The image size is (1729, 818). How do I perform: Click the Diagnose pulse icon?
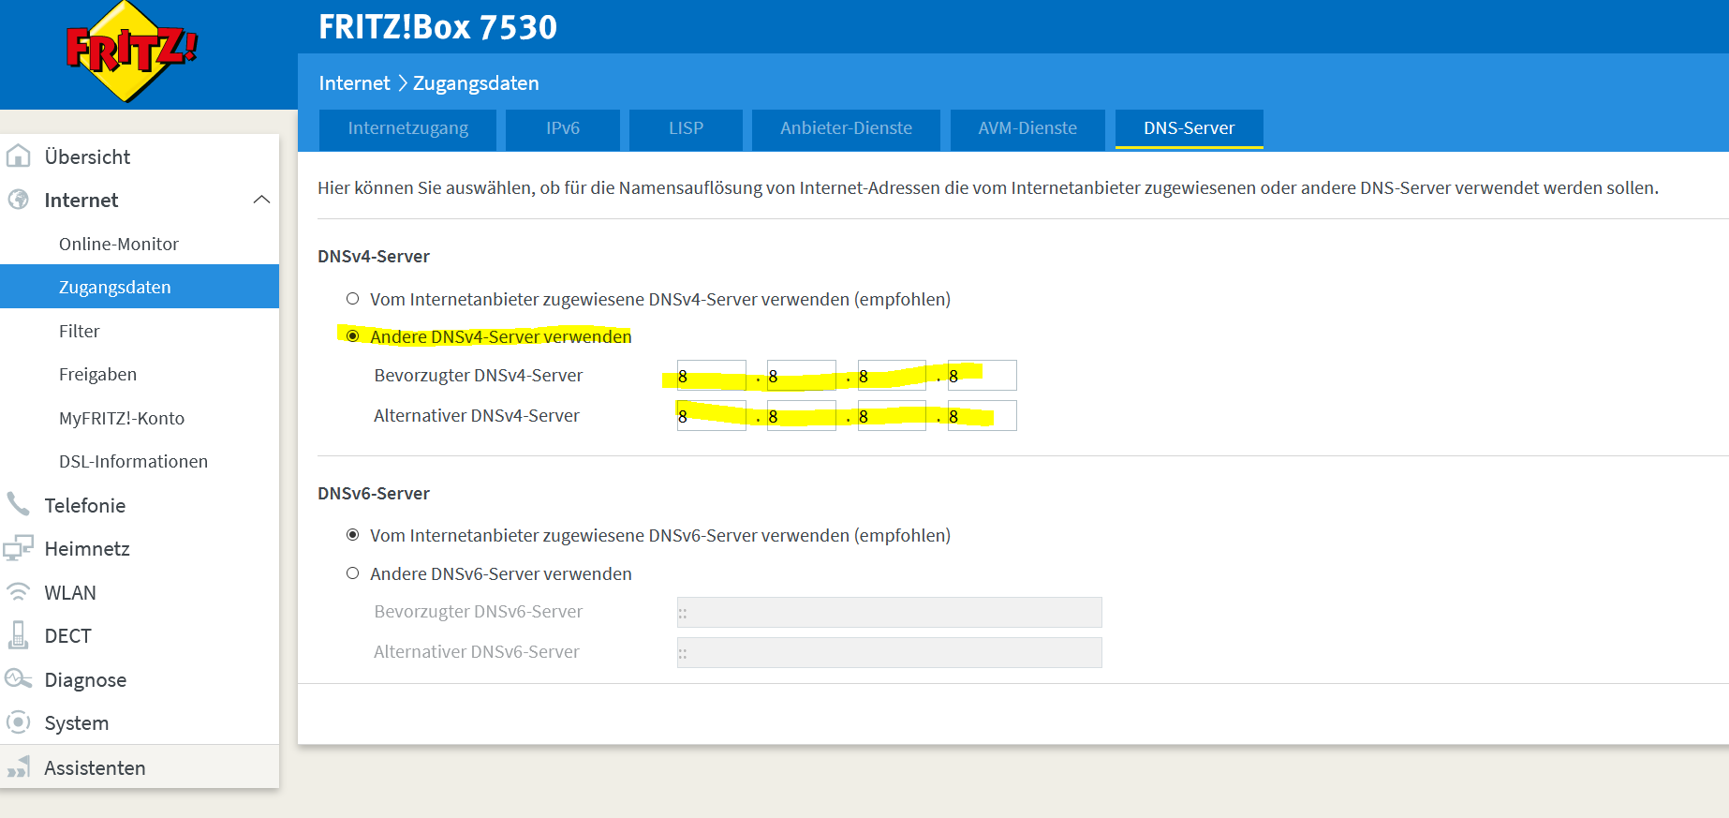click(x=18, y=678)
